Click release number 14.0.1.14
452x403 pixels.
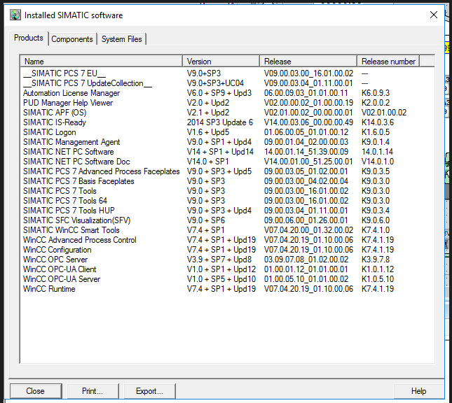click(377, 152)
